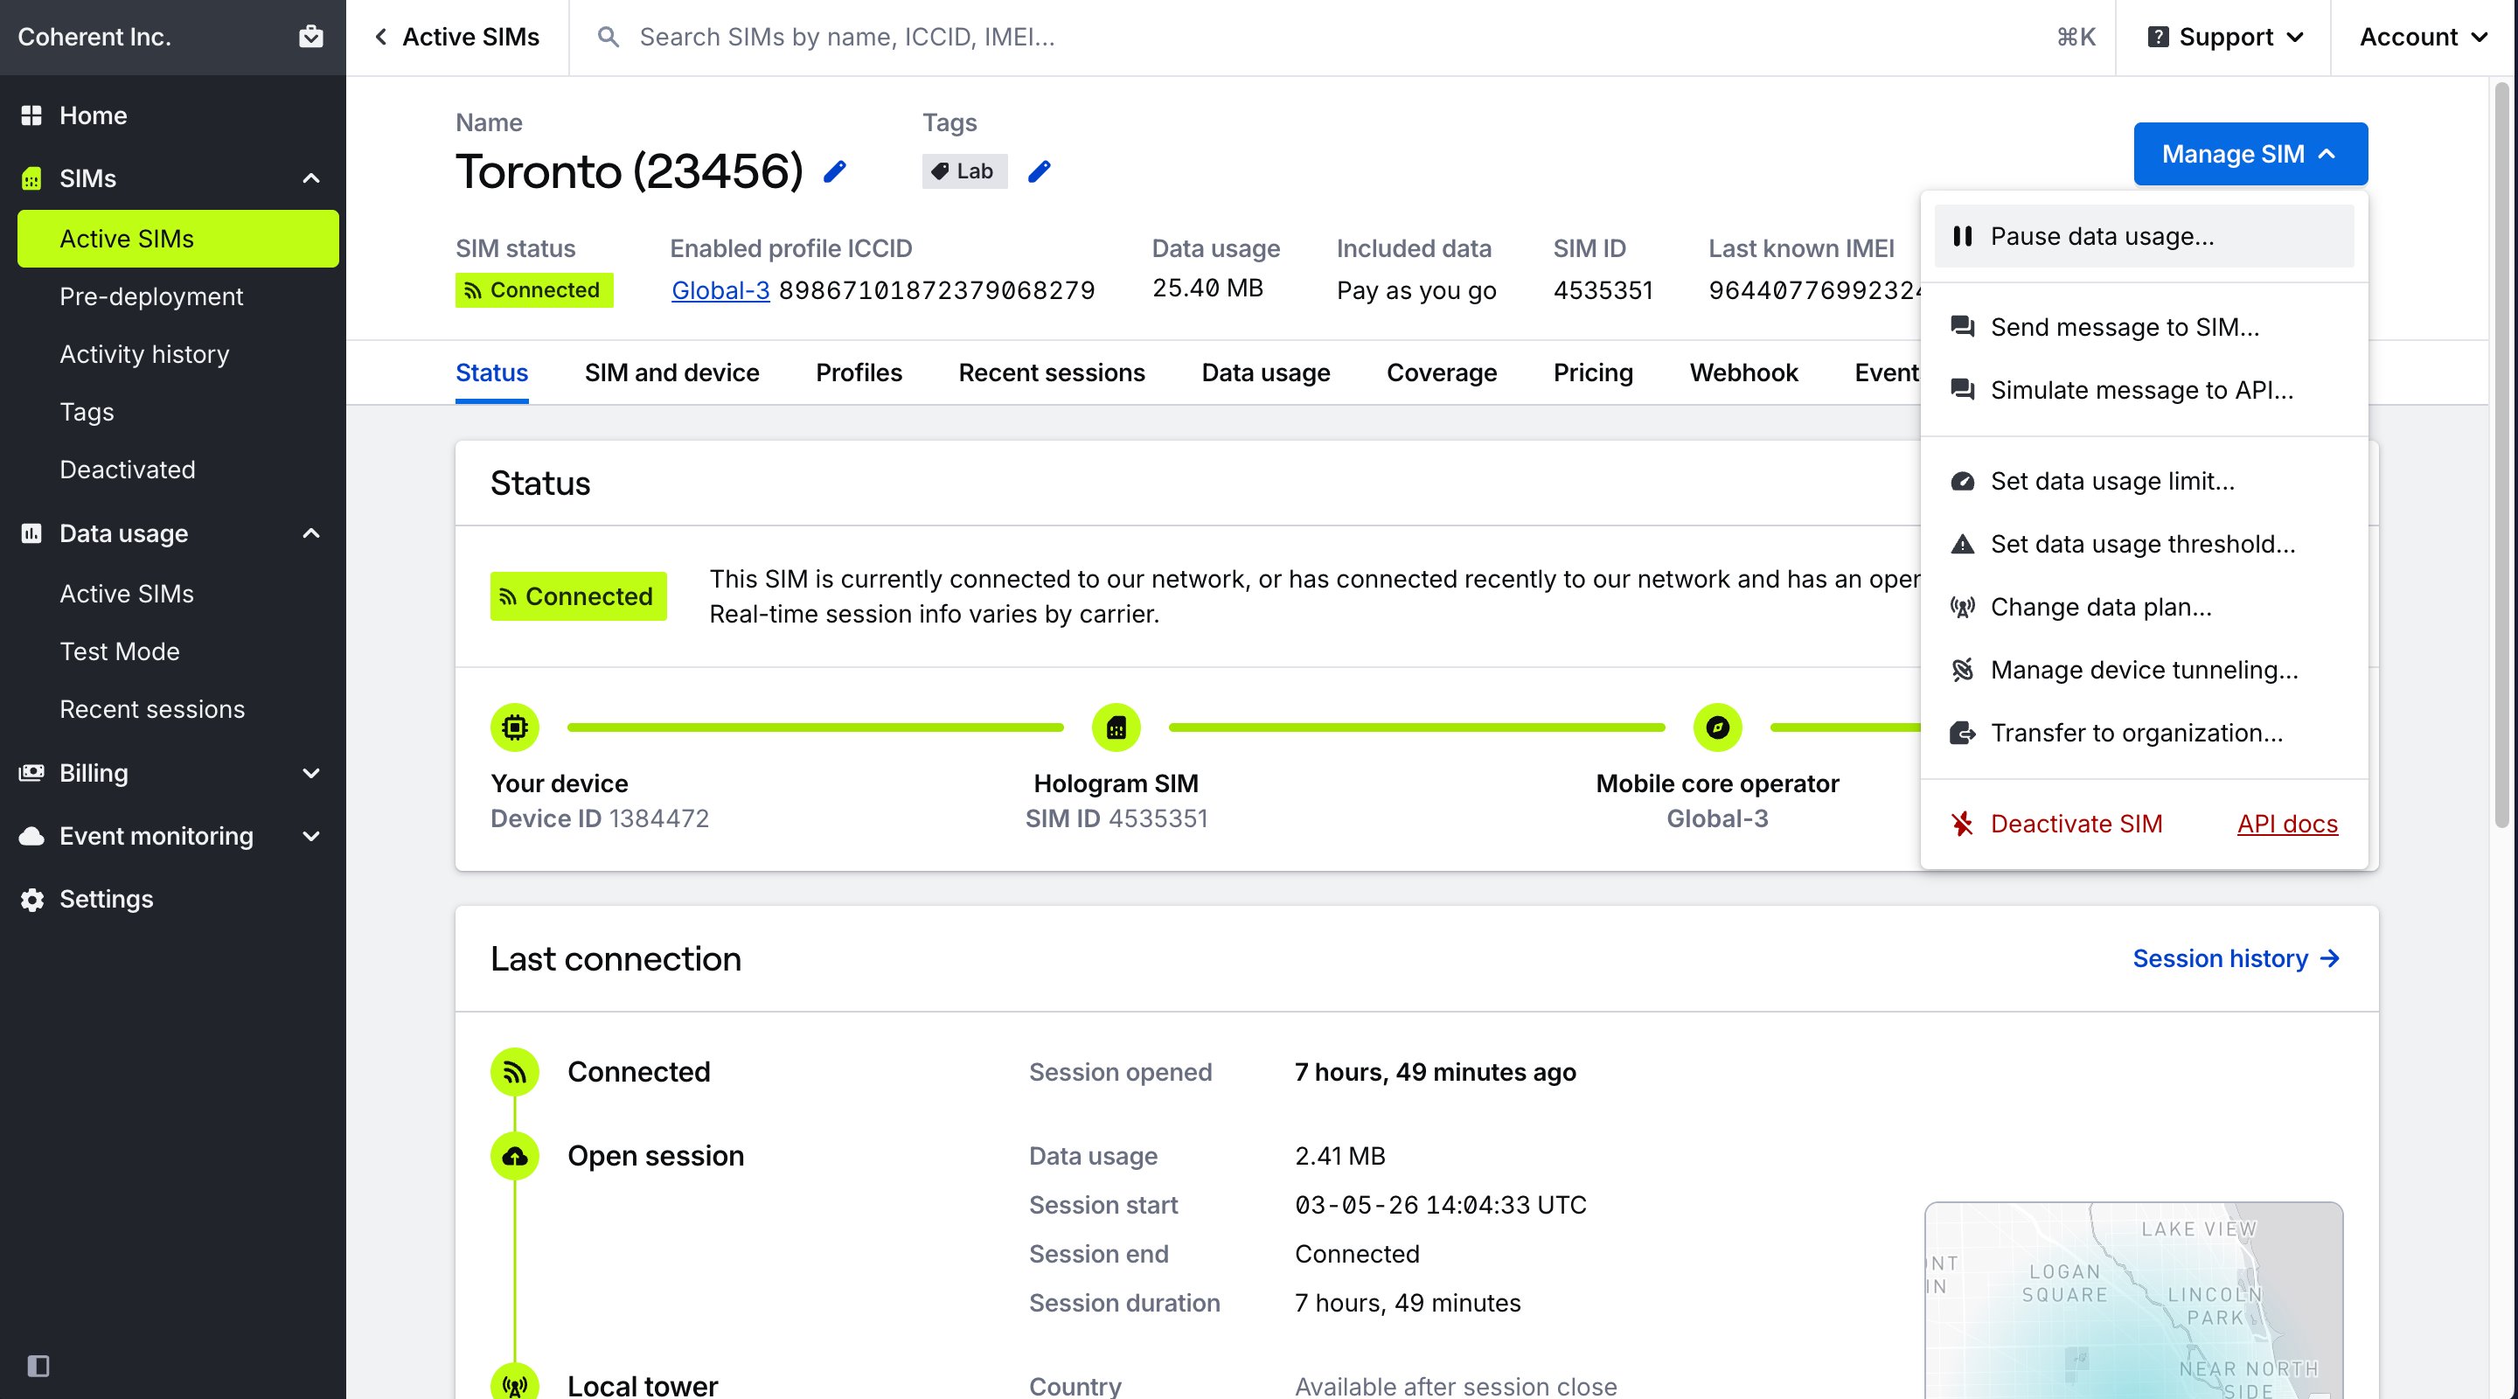Edit SIM name with pencil icon beside Toronto
This screenshot has width=2518, height=1399.
834,172
